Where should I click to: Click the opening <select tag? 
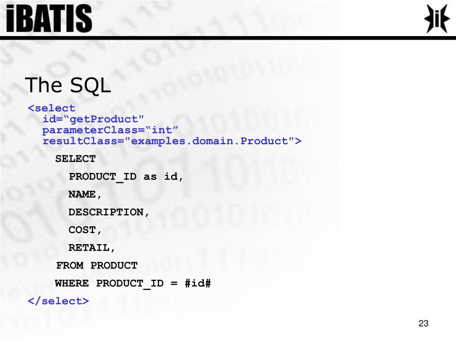[52, 108]
